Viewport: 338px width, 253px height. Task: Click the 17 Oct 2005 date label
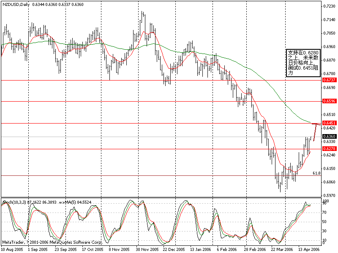(x=93, y=249)
